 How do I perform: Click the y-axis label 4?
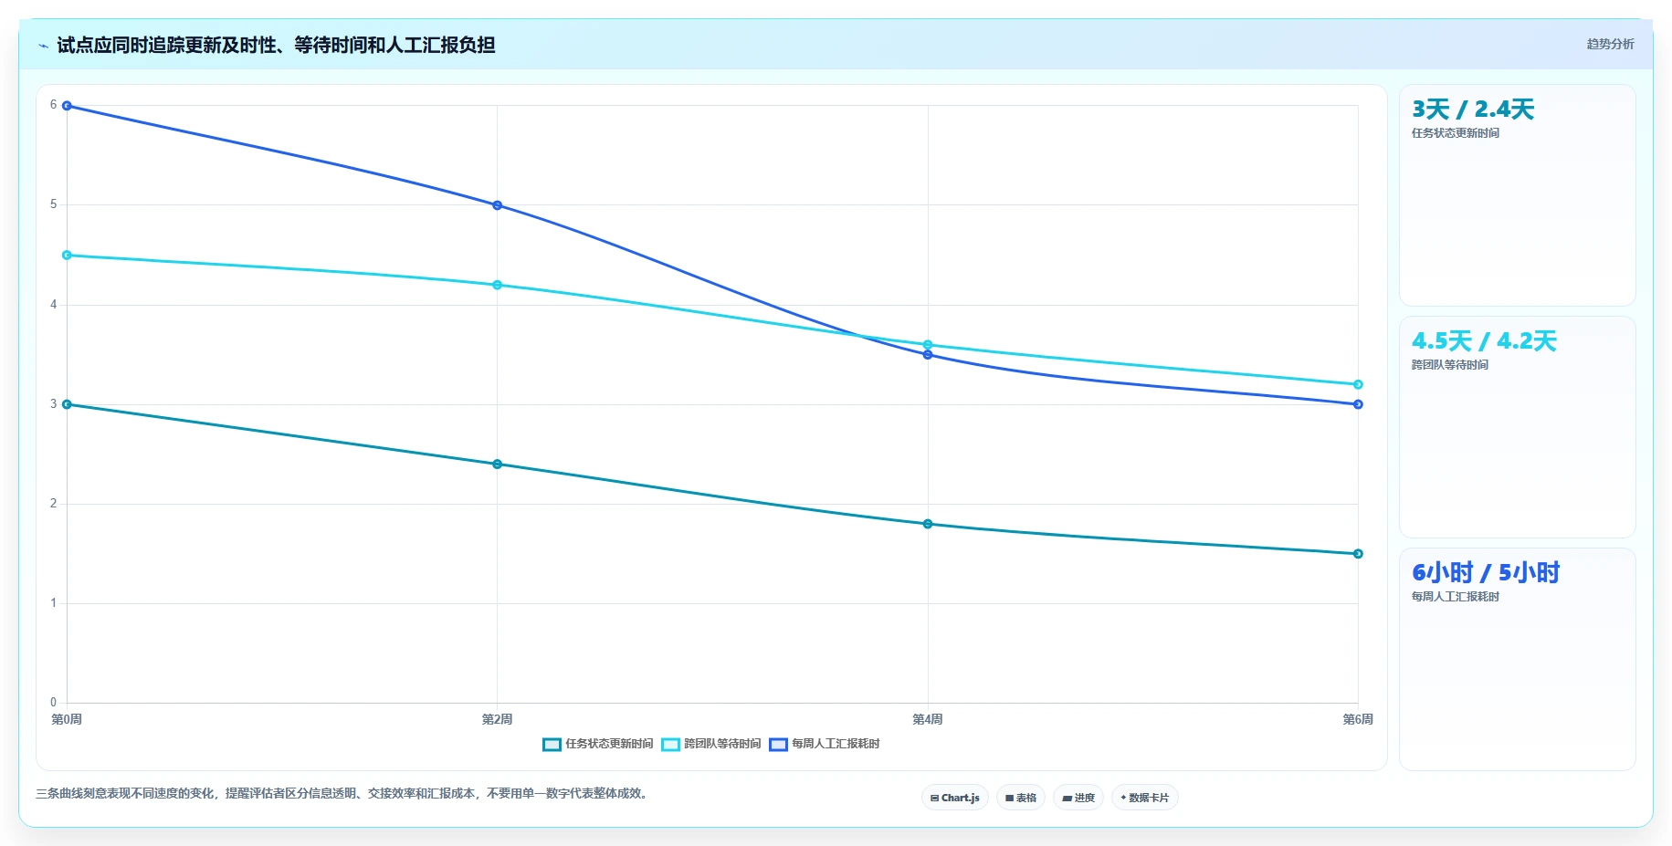(x=53, y=305)
